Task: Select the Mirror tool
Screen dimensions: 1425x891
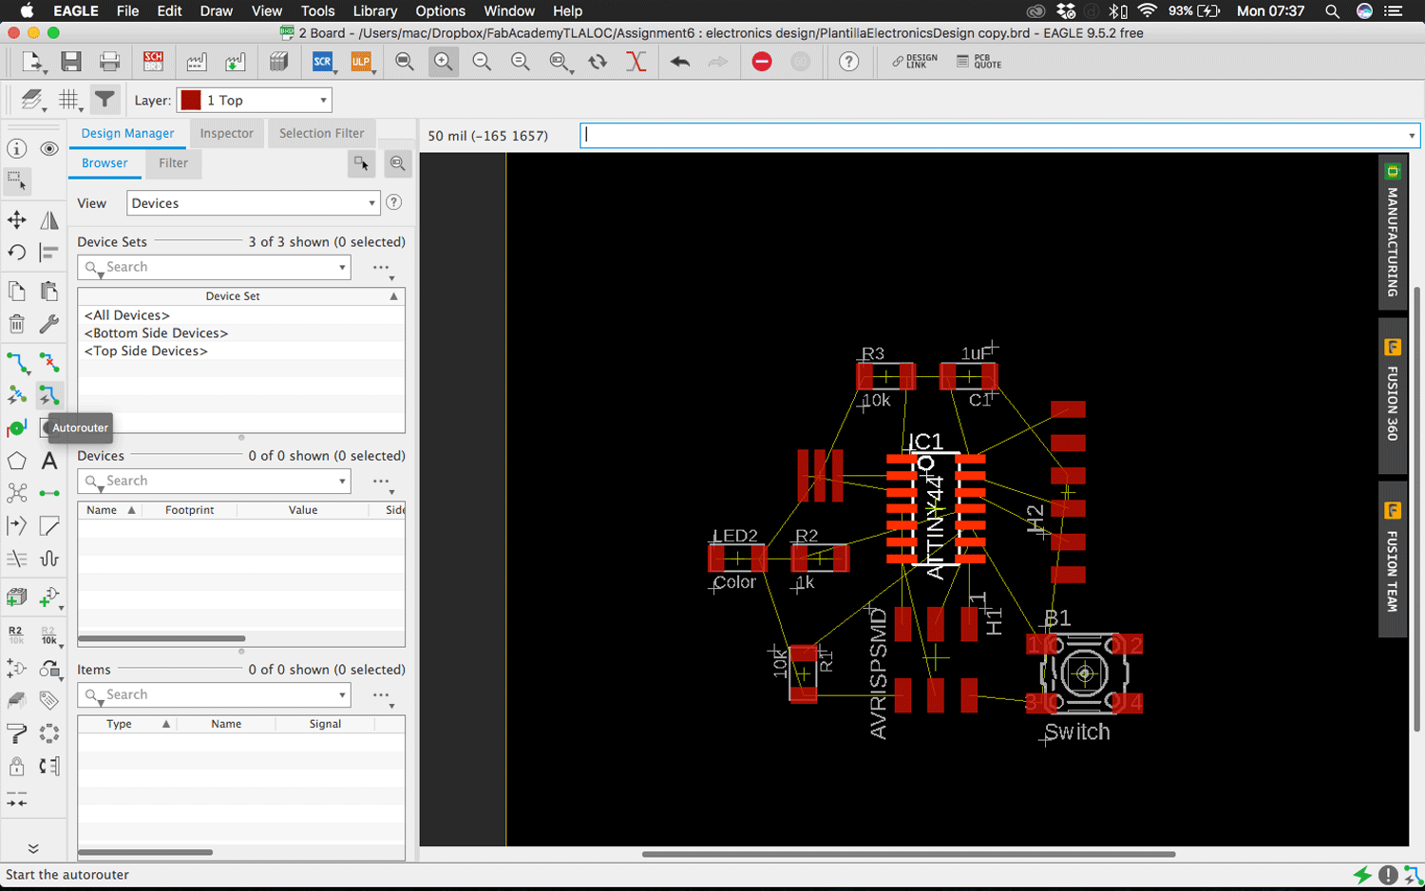Action: click(49, 220)
